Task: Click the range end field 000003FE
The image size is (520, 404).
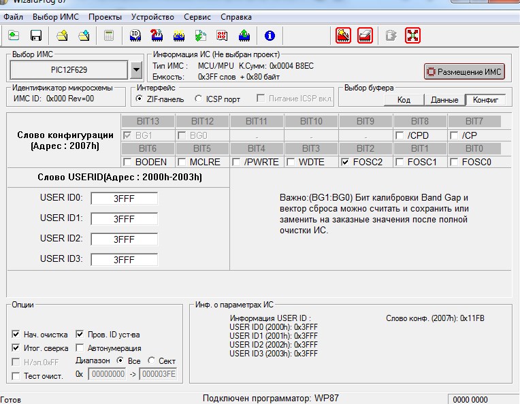Action: [x=158, y=374]
